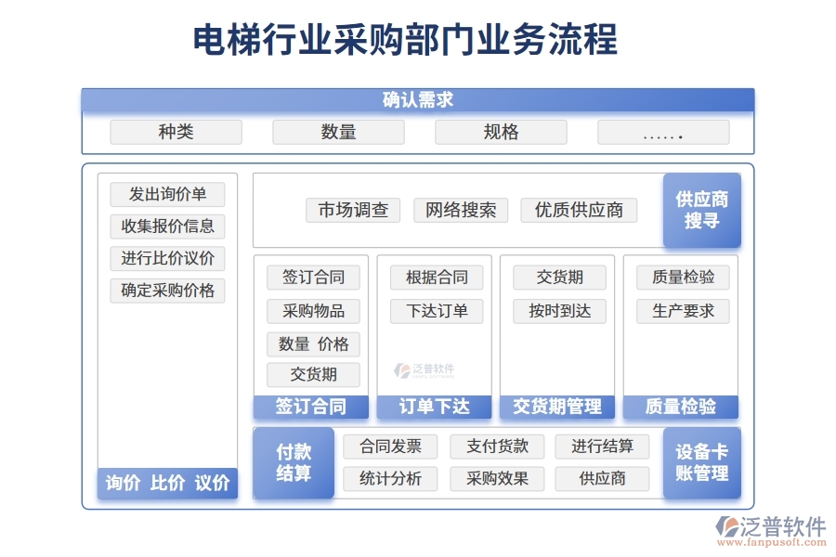Click the 泛普软件 logo icon at bottom right
The height and width of the screenshot is (557, 836).
[729, 525]
